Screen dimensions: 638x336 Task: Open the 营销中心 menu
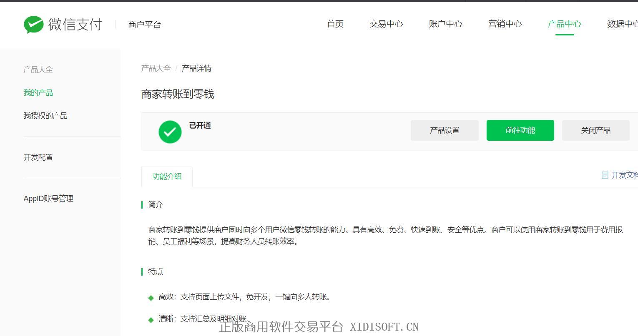pos(505,24)
